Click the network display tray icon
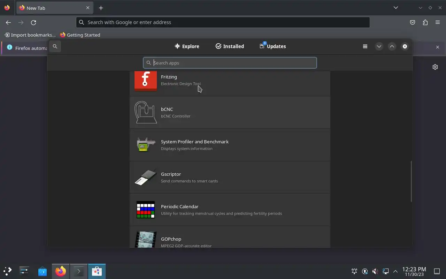The width and height of the screenshot is (446, 279). tap(386, 271)
